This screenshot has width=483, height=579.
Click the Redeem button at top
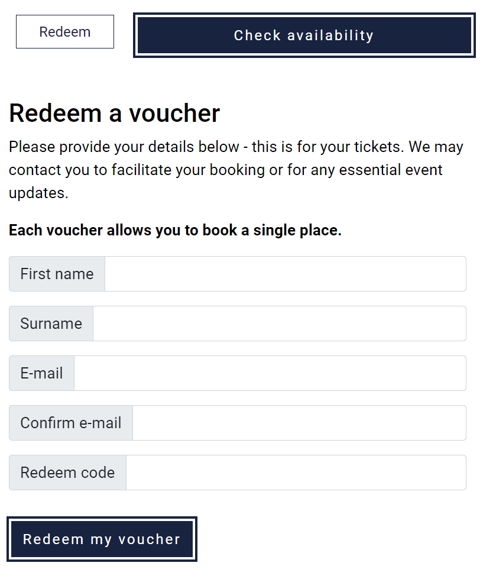click(x=65, y=32)
